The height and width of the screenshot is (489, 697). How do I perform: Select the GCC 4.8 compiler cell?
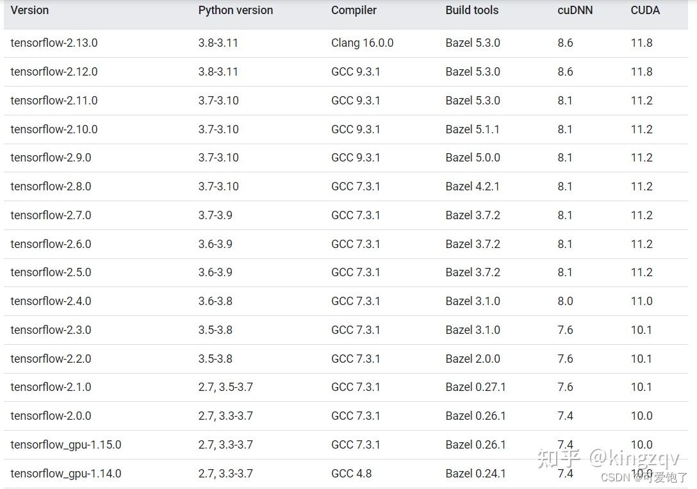pos(351,474)
